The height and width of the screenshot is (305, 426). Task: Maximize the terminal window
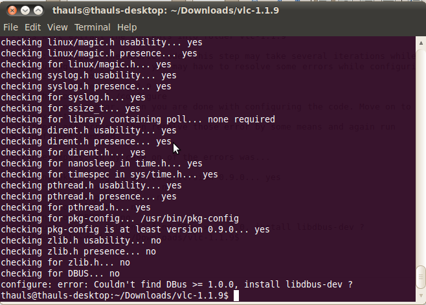(x=38, y=10)
